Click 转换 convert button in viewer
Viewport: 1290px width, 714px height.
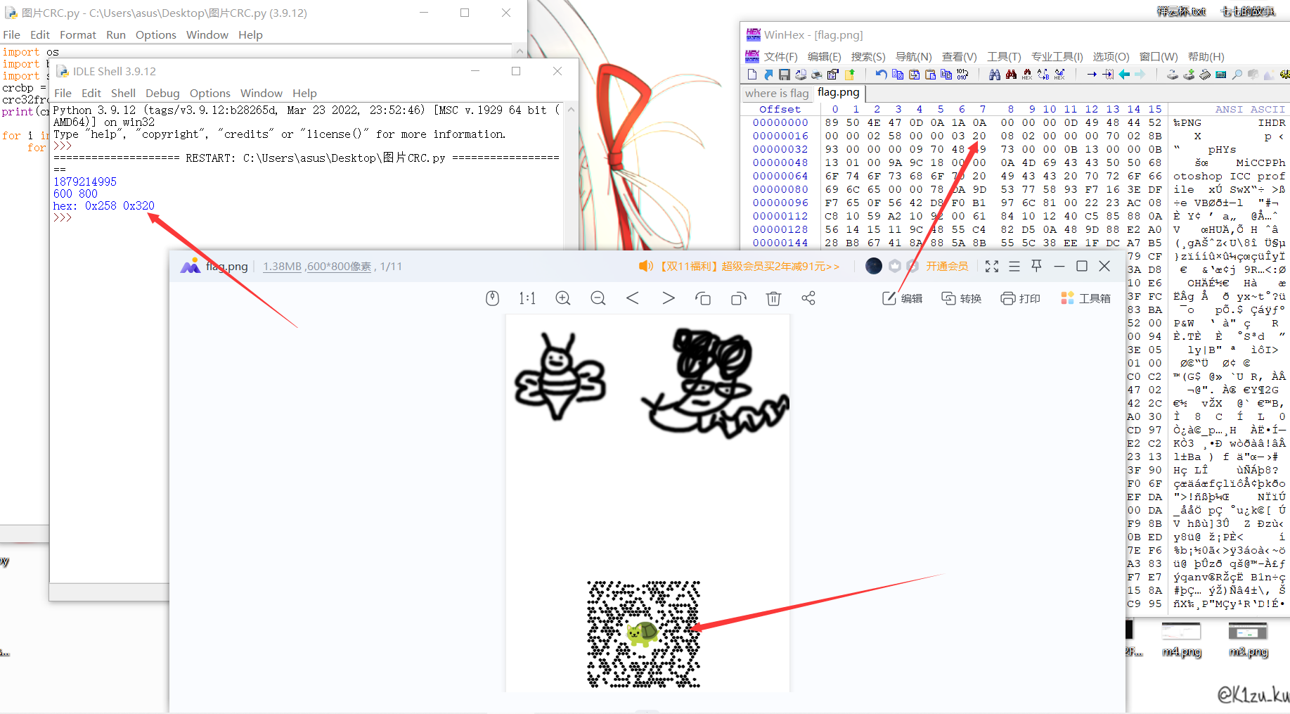(961, 298)
